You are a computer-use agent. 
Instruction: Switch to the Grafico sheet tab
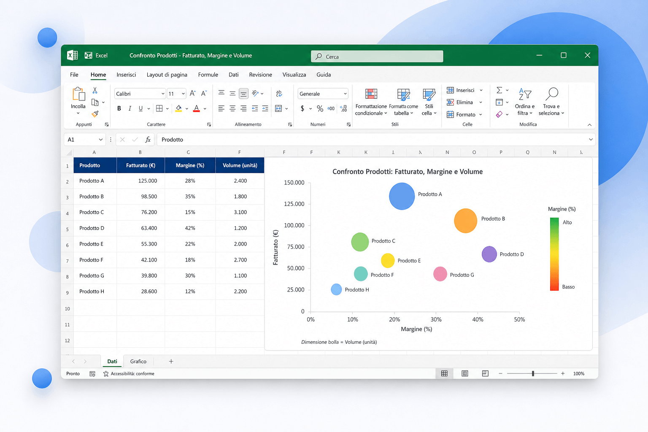[138, 362]
